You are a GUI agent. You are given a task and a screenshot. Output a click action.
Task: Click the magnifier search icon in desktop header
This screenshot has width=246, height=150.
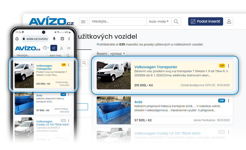(176, 22)
